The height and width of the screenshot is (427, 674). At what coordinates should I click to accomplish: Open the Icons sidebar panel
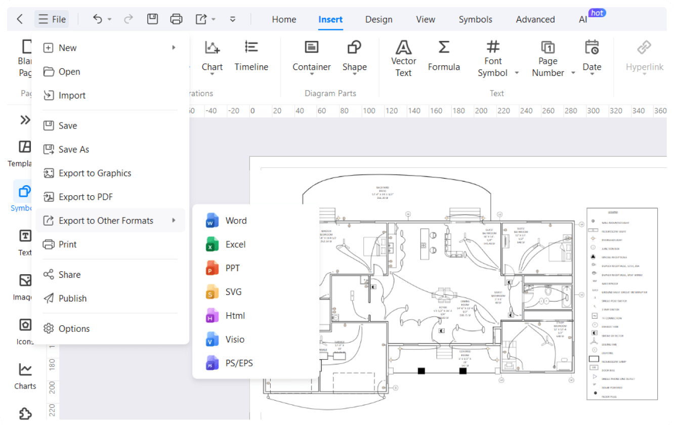pos(24,331)
